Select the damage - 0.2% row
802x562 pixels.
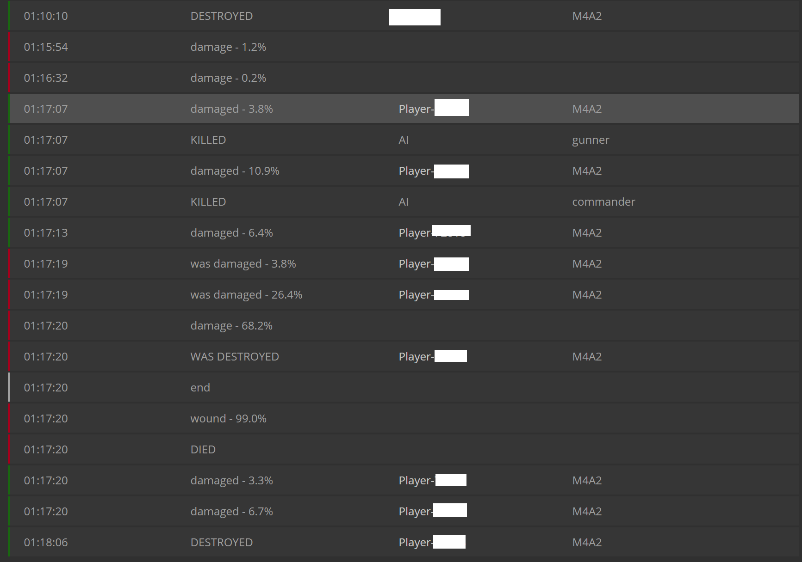click(x=228, y=78)
